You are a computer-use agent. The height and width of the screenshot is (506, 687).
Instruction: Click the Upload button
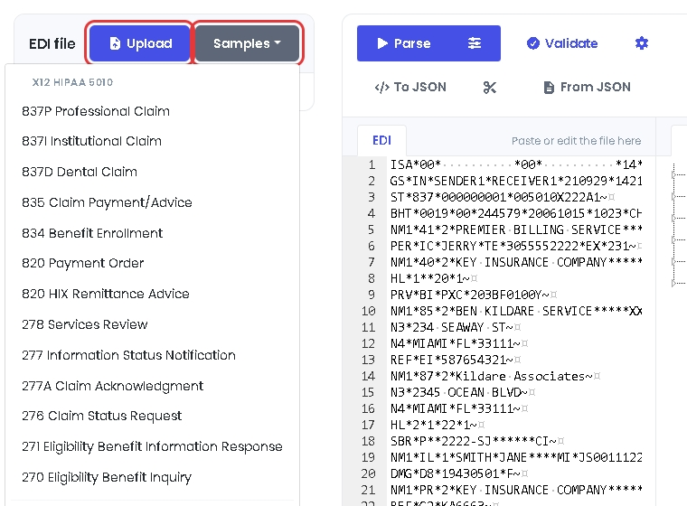[x=140, y=43]
